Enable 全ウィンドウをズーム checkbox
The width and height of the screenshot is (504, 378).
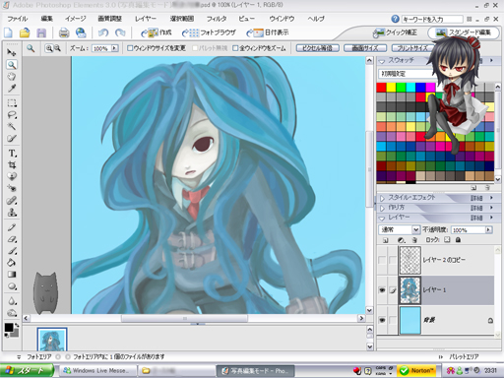(235, 48)
